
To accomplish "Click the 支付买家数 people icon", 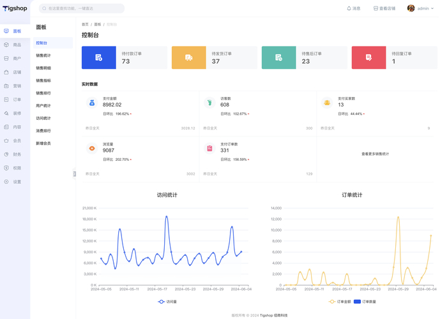I will click(327, 103).
